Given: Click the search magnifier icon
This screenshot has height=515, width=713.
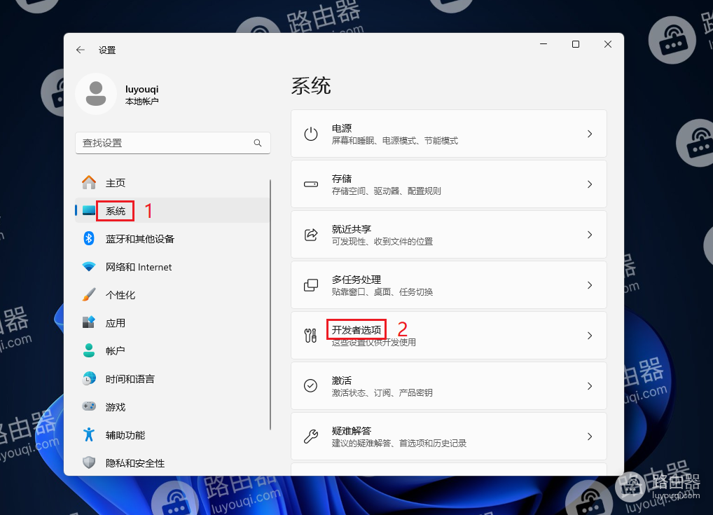Looking at the screenshot, I should 258,143.
